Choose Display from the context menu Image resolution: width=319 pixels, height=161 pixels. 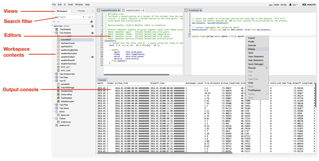pyautogui.click(x=252, y=49)
